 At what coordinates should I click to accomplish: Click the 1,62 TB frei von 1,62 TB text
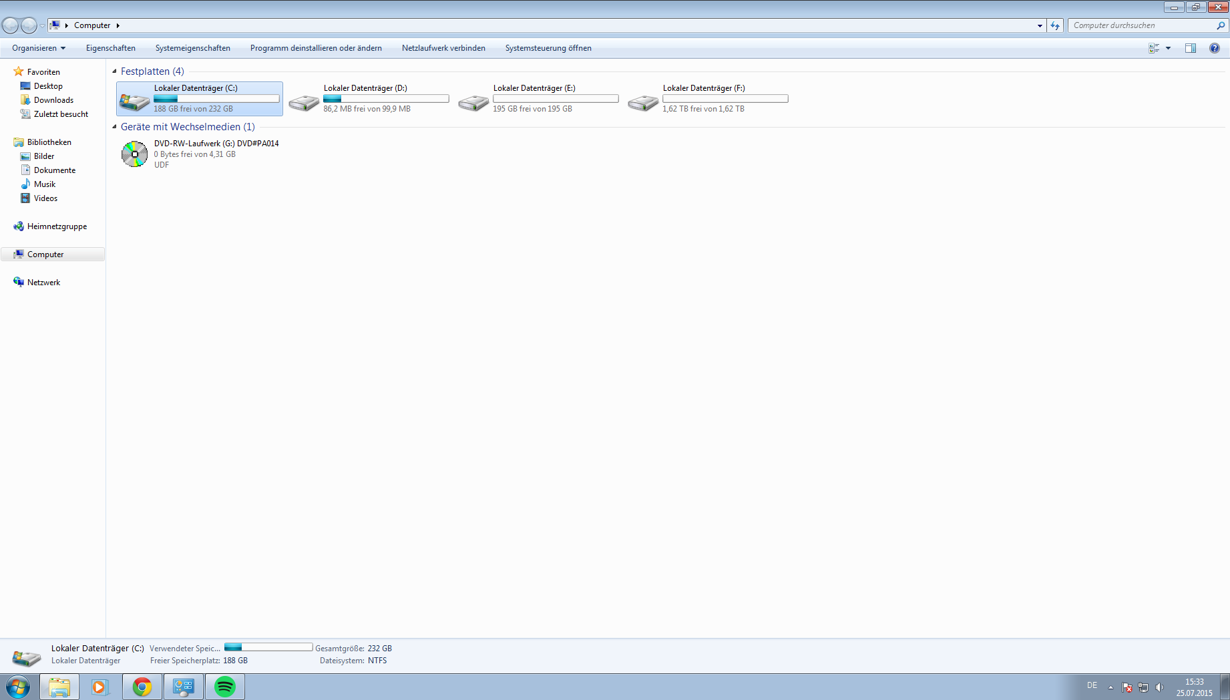click(703, 109)
